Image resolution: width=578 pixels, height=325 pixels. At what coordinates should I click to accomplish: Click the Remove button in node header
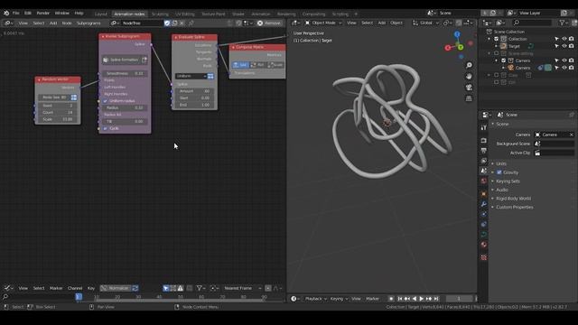(269, 23)
